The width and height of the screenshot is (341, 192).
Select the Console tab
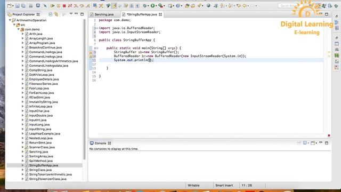click(100, 143)
